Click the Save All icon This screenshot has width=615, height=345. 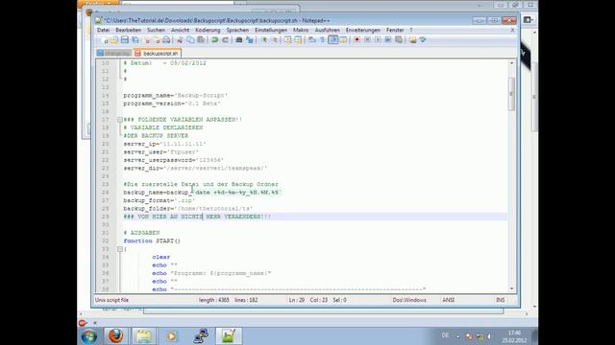click(135, 40)
